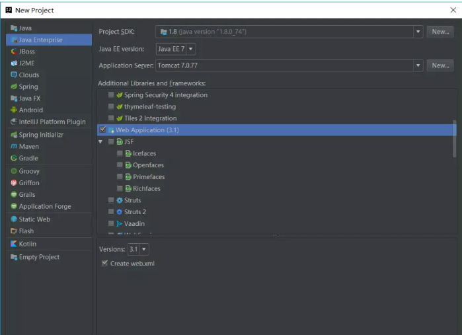Click the Flash folder icon

click(x=14, y=231)
